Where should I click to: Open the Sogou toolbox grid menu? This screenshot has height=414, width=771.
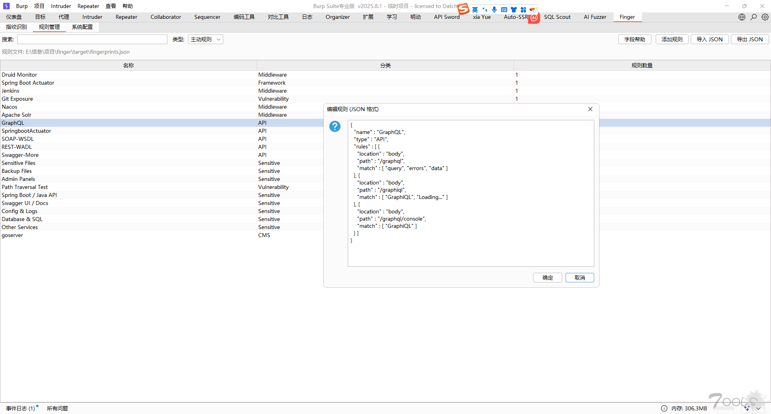[523, 10]
